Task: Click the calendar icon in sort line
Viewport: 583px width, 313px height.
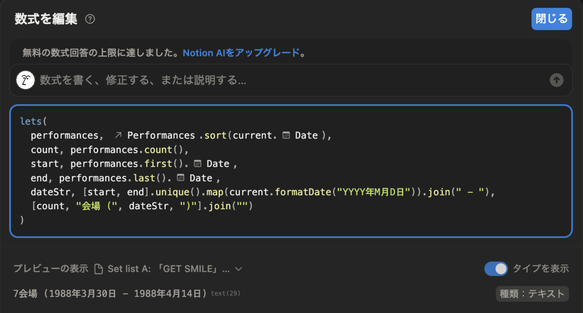Action: pyautogui.click(x=286, y=135)
